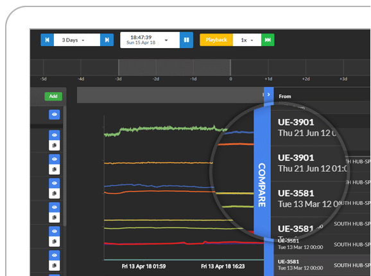The width and height of the screenshot is (371, 276).
Task: Open the 1x playback speed dropdown
Action: coord(247,40)
